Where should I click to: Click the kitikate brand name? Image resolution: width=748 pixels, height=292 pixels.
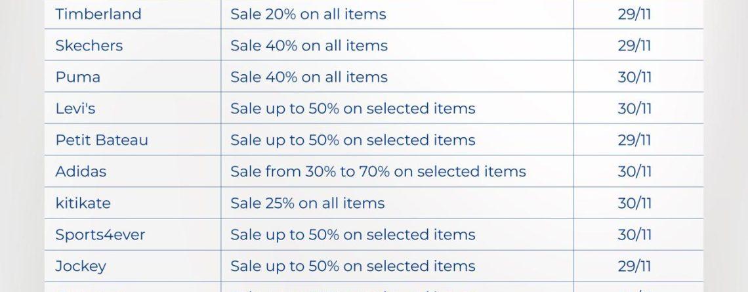click(83, 203)
